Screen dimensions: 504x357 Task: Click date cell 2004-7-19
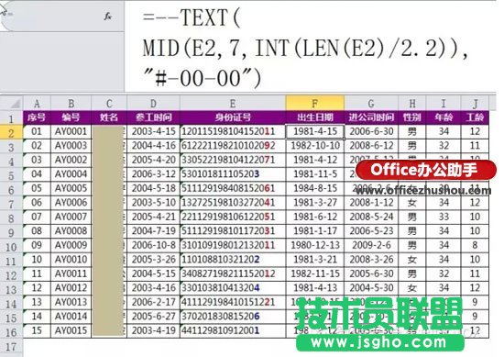pyautogui.click(x=153, y=231)
